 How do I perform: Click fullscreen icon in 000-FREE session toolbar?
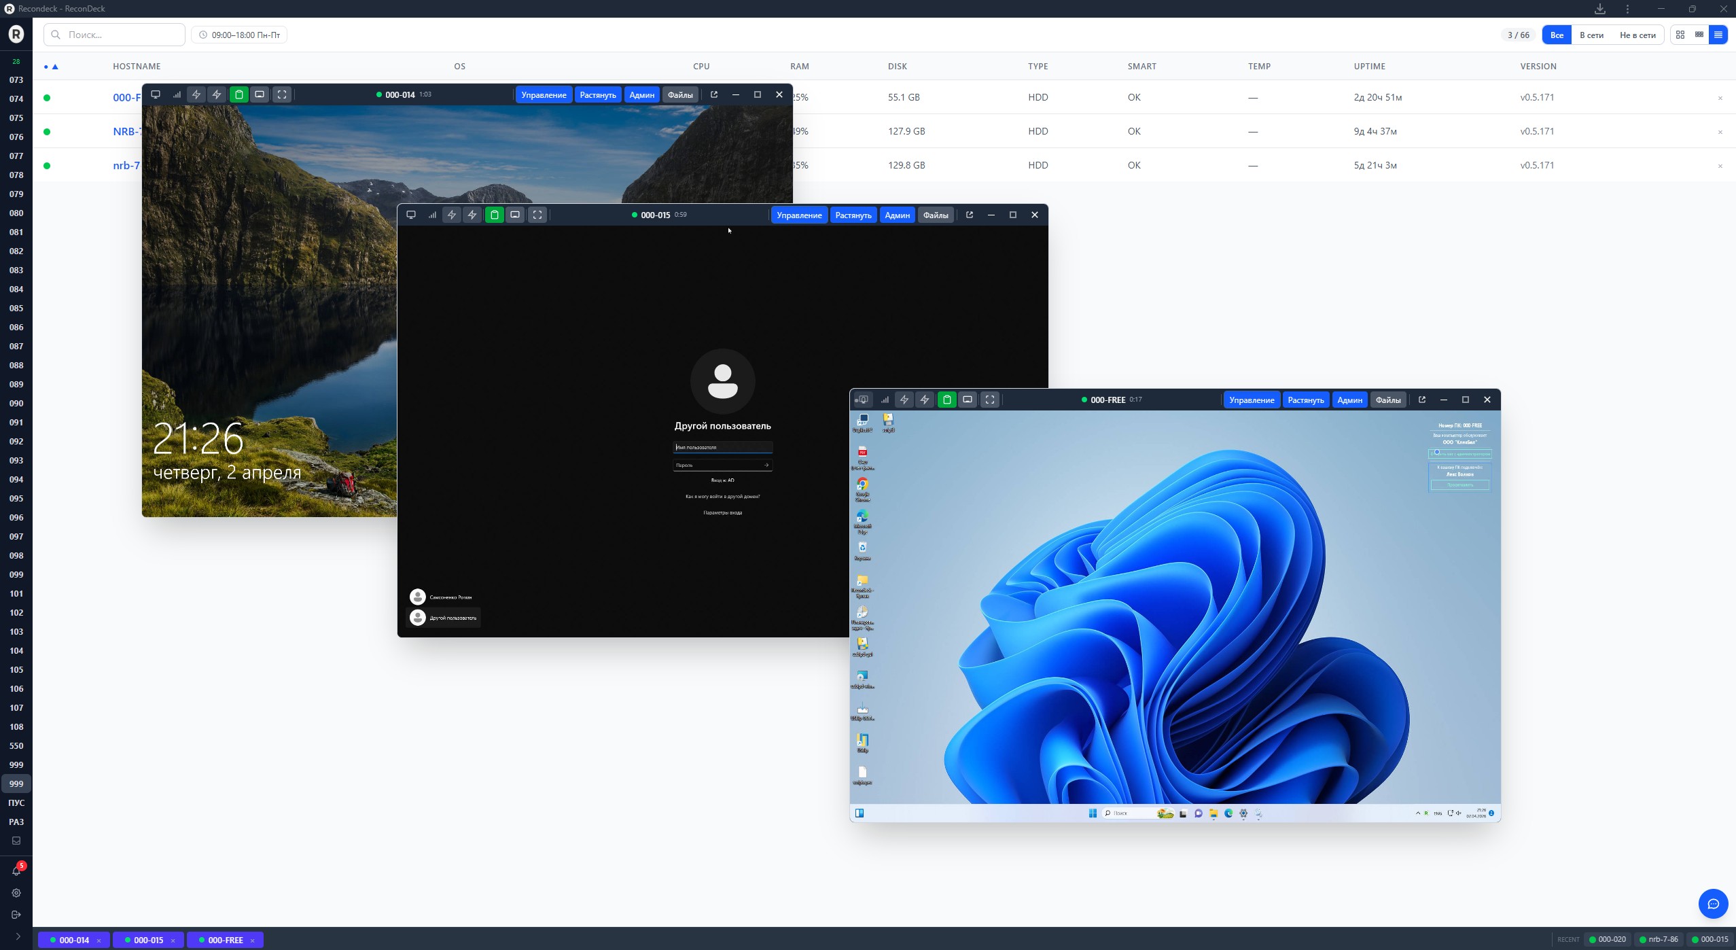(x=990, y=400)
